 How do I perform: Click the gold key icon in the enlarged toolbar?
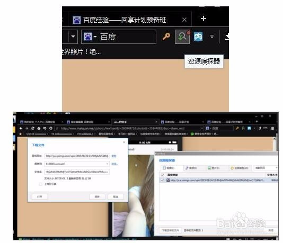tap(166, 37)
